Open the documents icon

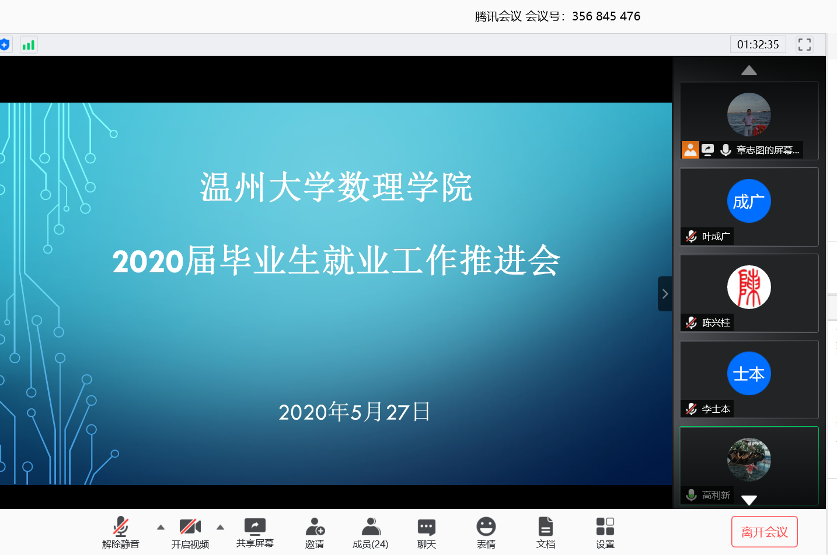tap(545, 528)
